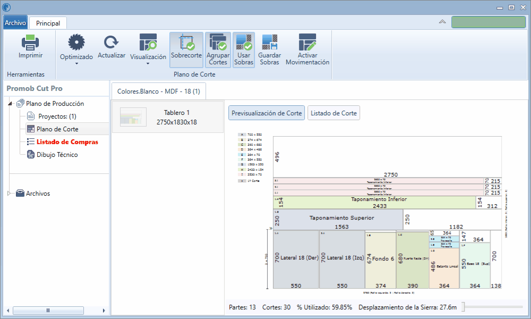Click the Actualizar refresh icon
The image size is (531, 319).
pyautogui.click(x=111, y=43)
